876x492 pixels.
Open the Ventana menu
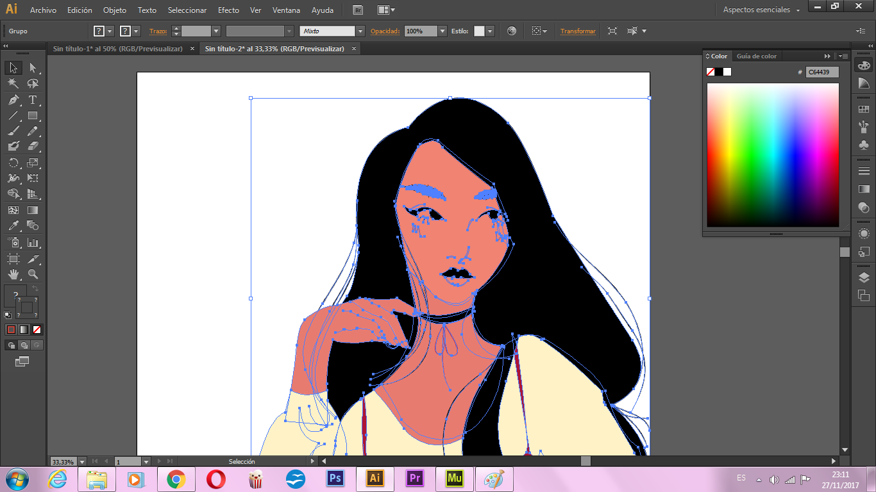pos(286,10)
